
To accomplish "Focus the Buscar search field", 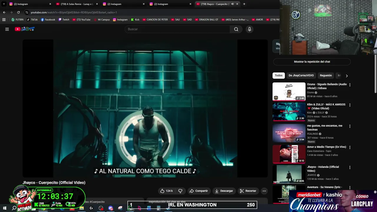I will 178,29.
